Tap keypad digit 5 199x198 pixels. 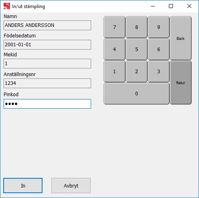(x=136, y=49)
